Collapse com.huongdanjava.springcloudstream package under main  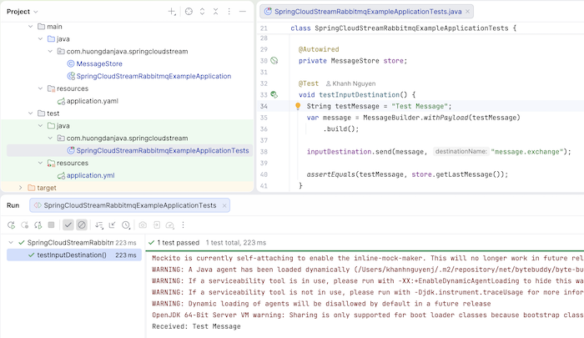pos(50,52)
